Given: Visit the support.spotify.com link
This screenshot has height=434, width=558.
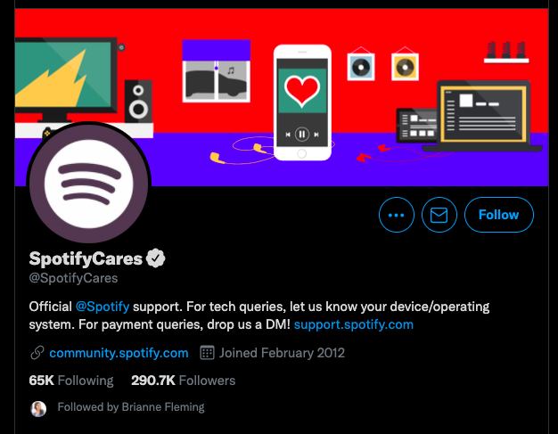Looking at the screenshot, I should pos(354,324).
